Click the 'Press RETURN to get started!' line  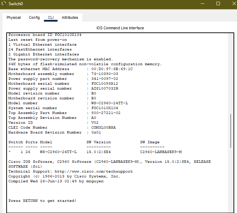coord(42,201)
